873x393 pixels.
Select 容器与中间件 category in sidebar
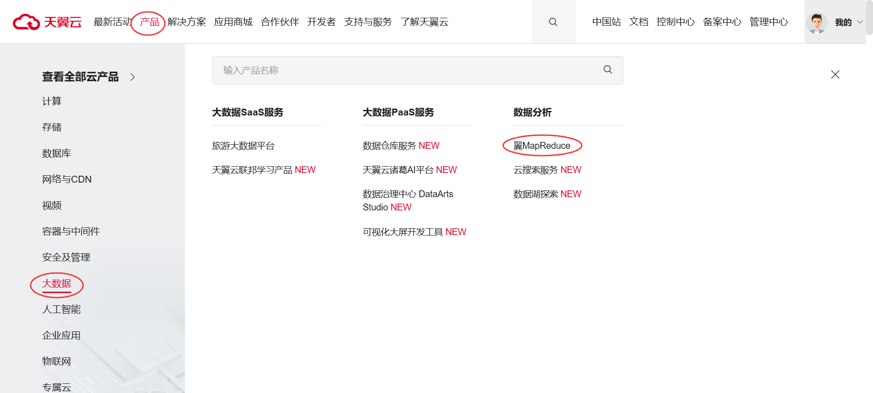click(71, 231)
